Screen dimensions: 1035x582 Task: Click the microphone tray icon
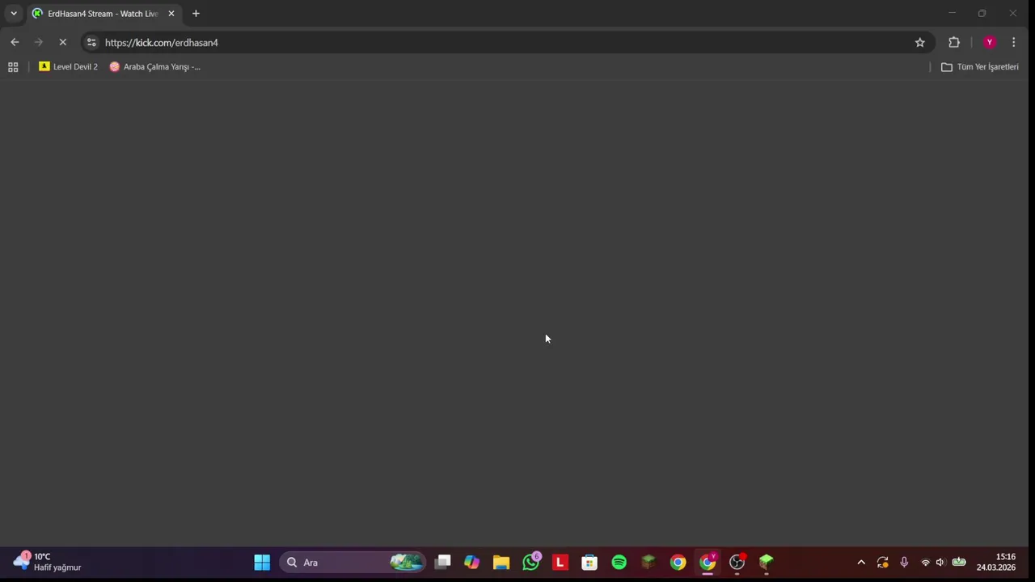click(x=904, y=563)
